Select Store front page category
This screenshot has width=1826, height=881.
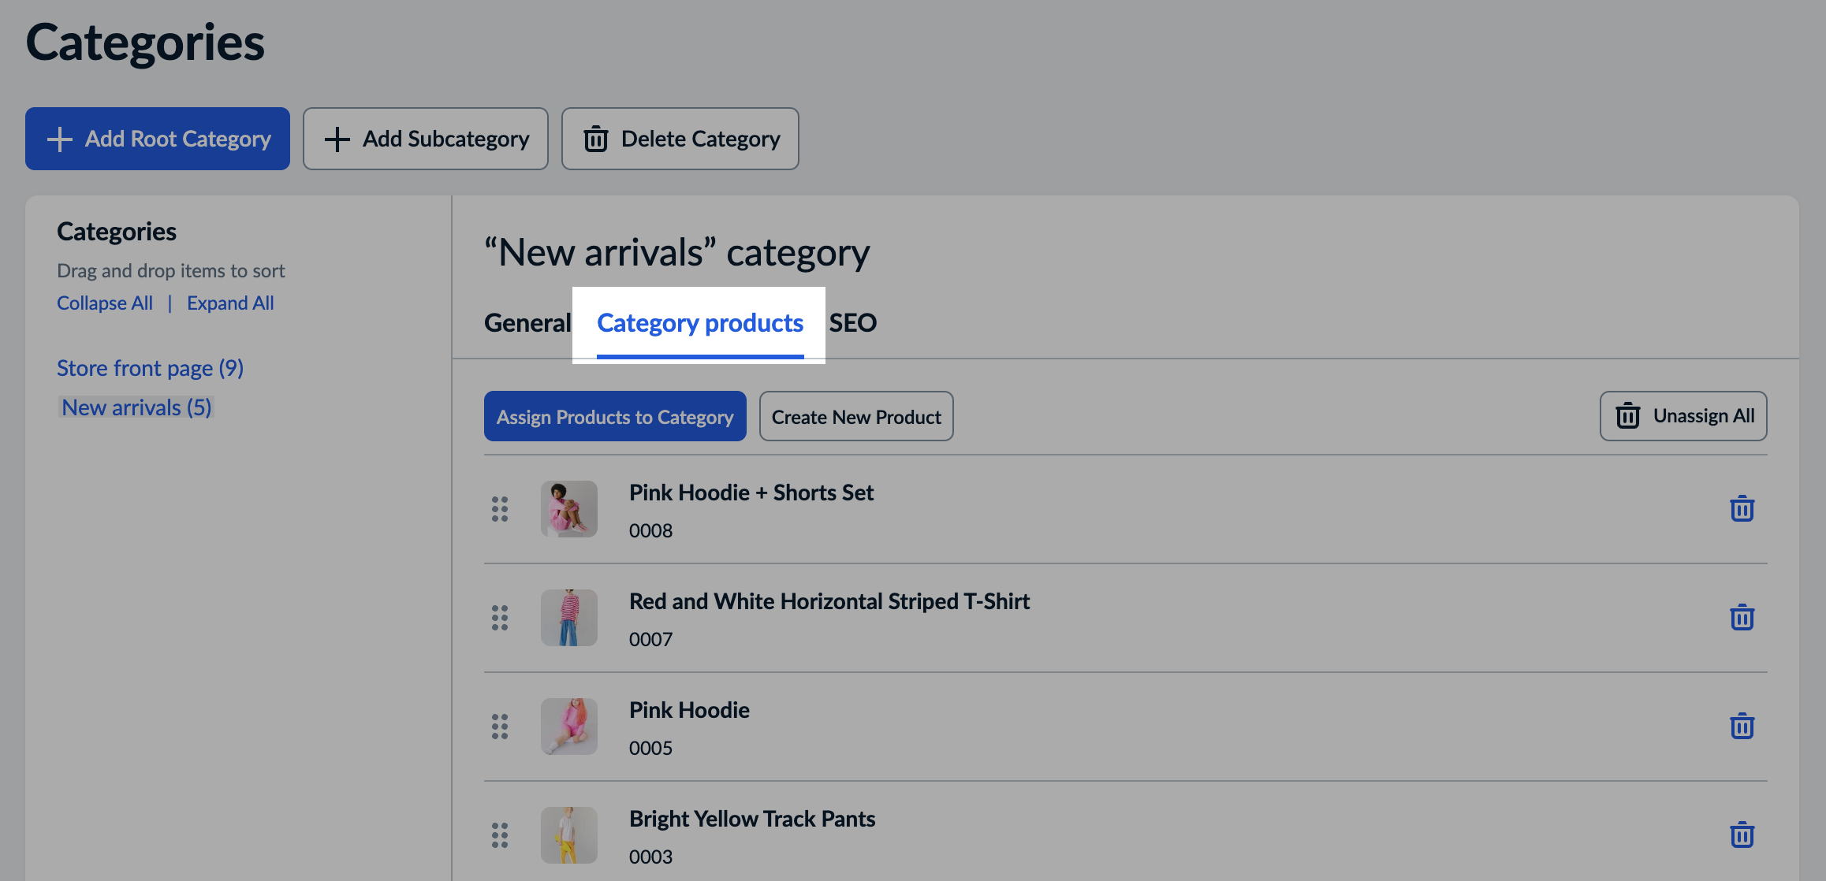(x=150, y=368)
